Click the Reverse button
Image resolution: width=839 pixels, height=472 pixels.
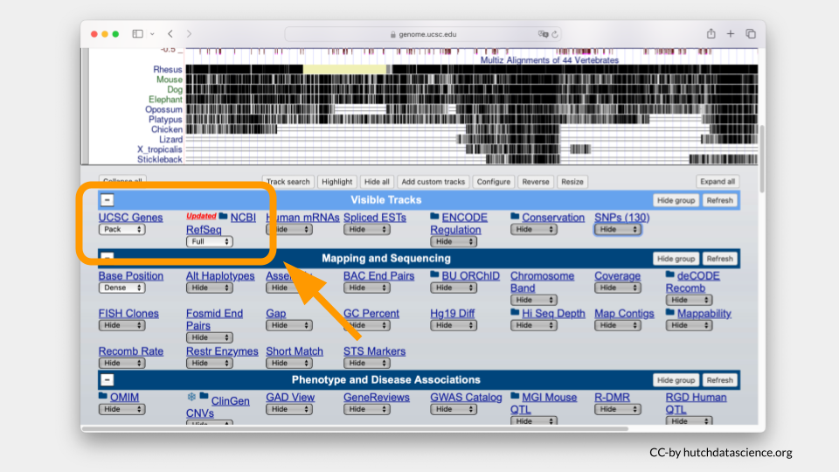point(536,182)
